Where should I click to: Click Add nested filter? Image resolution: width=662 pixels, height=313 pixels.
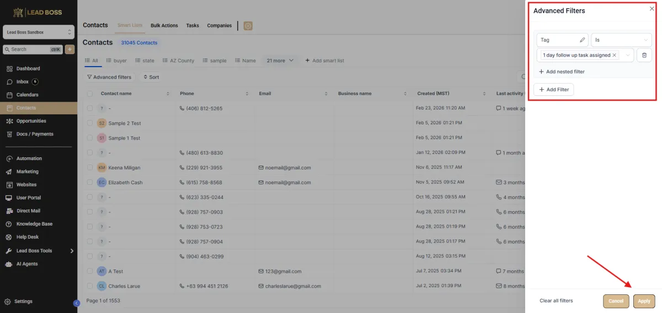(562, 72)
